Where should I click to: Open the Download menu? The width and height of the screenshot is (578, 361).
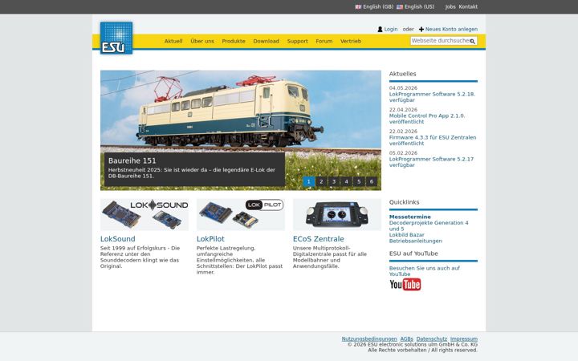pyautogui.click(x=267, y=41)
